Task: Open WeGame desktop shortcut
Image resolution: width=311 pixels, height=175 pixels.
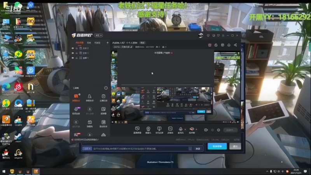Action: point(18,154)
